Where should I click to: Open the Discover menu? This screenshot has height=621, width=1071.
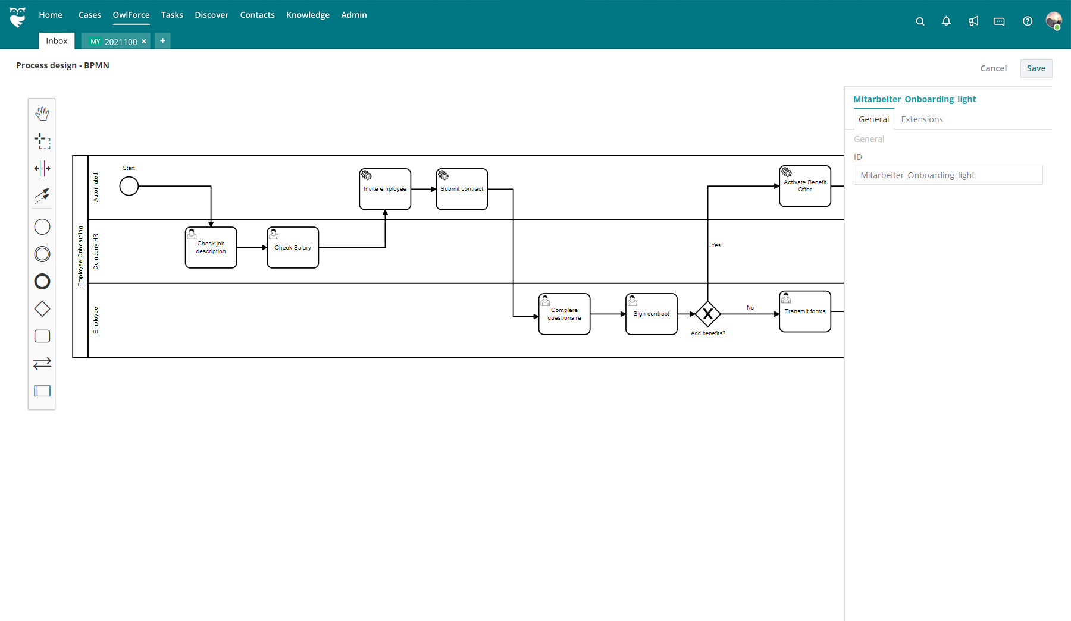[x=211, y=15]
